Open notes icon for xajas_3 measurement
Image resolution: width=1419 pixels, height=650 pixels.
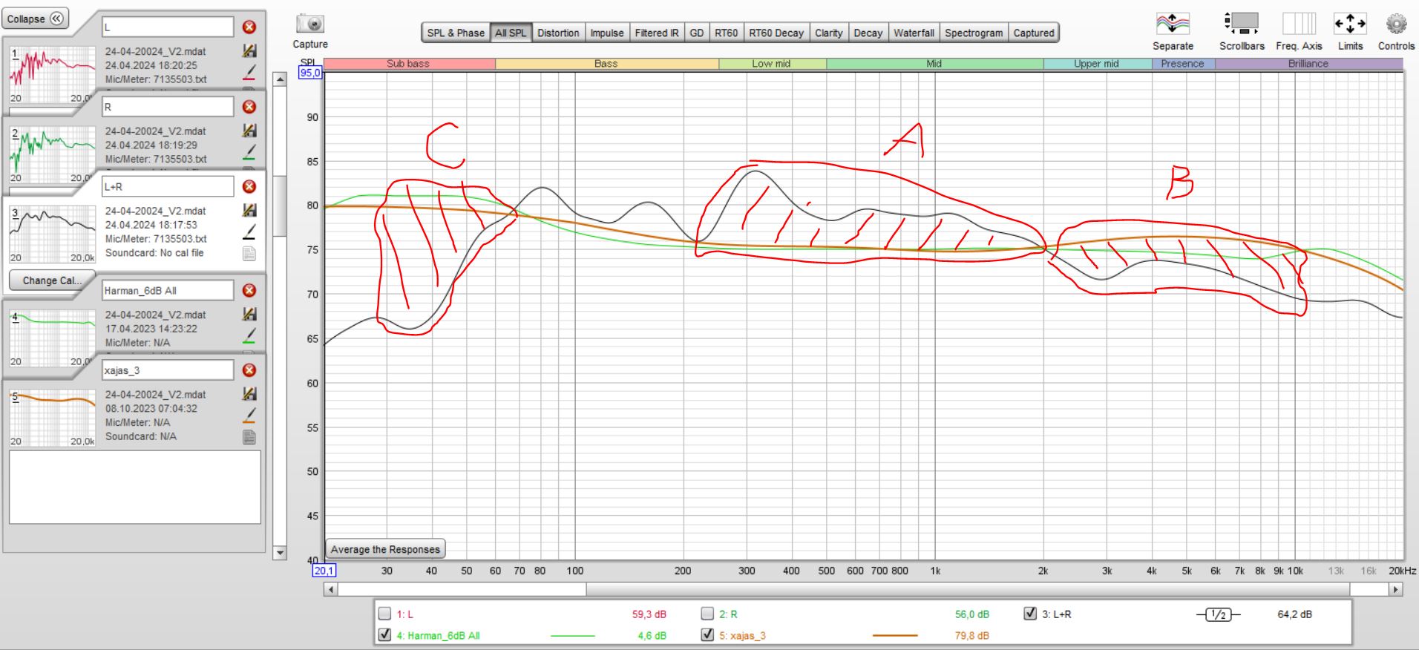point(249,437)
